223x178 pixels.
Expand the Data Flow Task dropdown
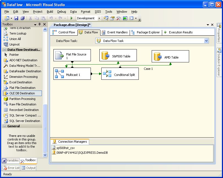206,41
